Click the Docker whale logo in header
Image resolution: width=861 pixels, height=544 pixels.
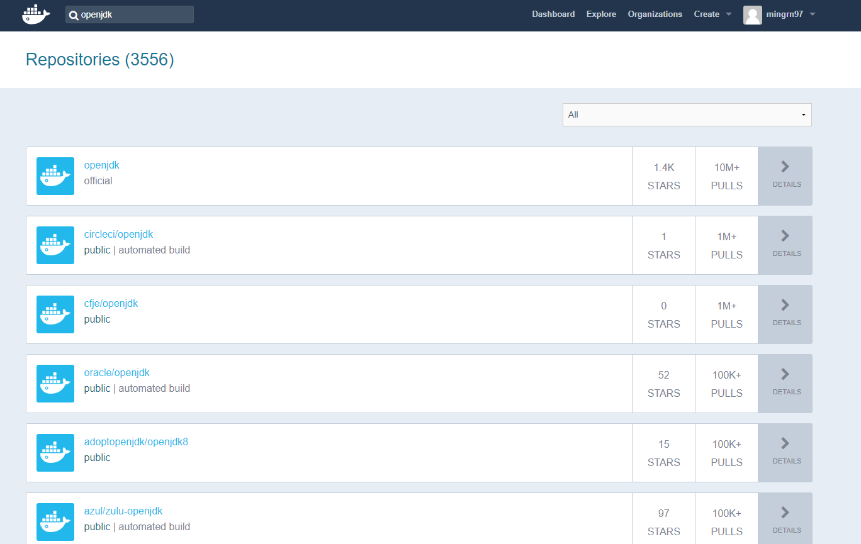click(35, 14)
